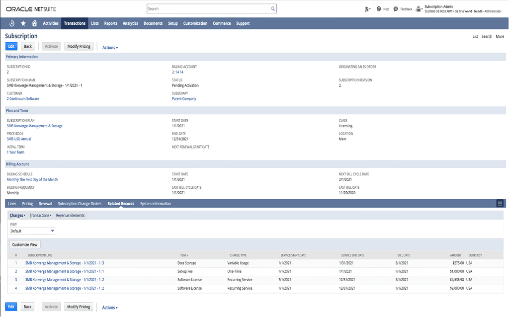Image resolution: width=509 pixels, height=317 pixels.
Task: Open the SMB USD Annual price book link
Action: tap(19, 139)
